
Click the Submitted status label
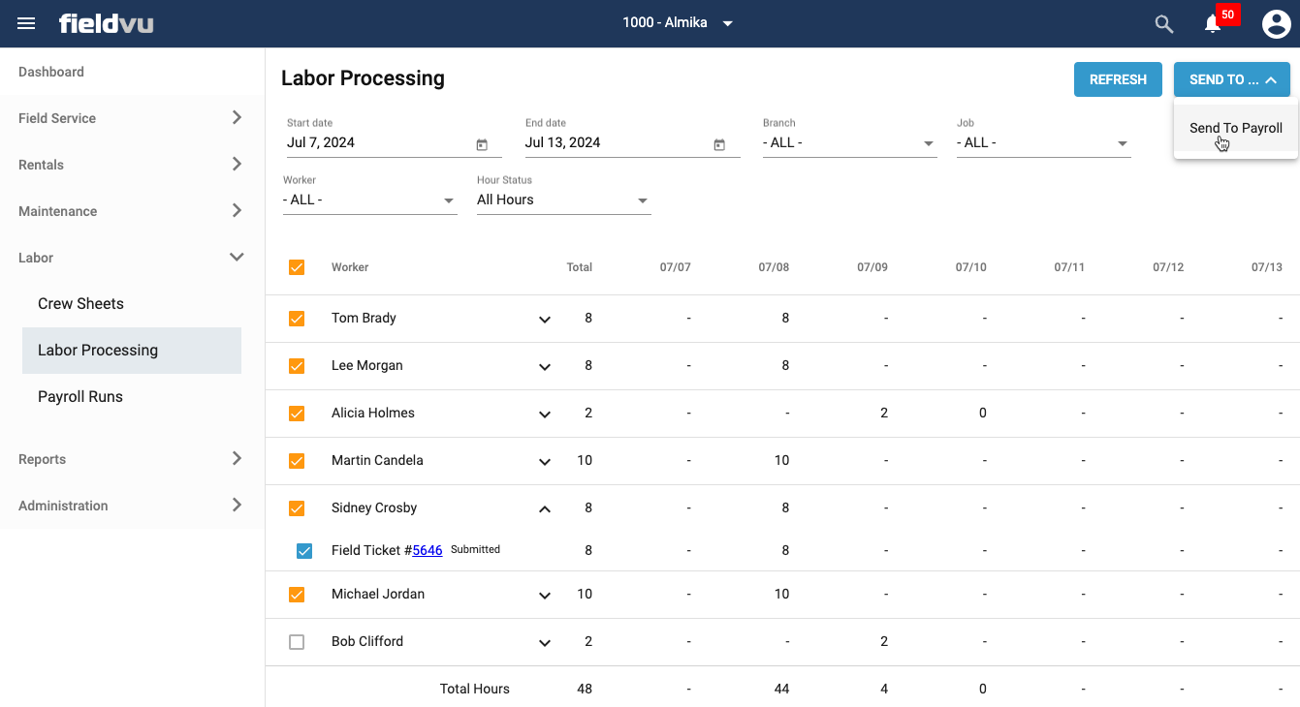point(475,549)
